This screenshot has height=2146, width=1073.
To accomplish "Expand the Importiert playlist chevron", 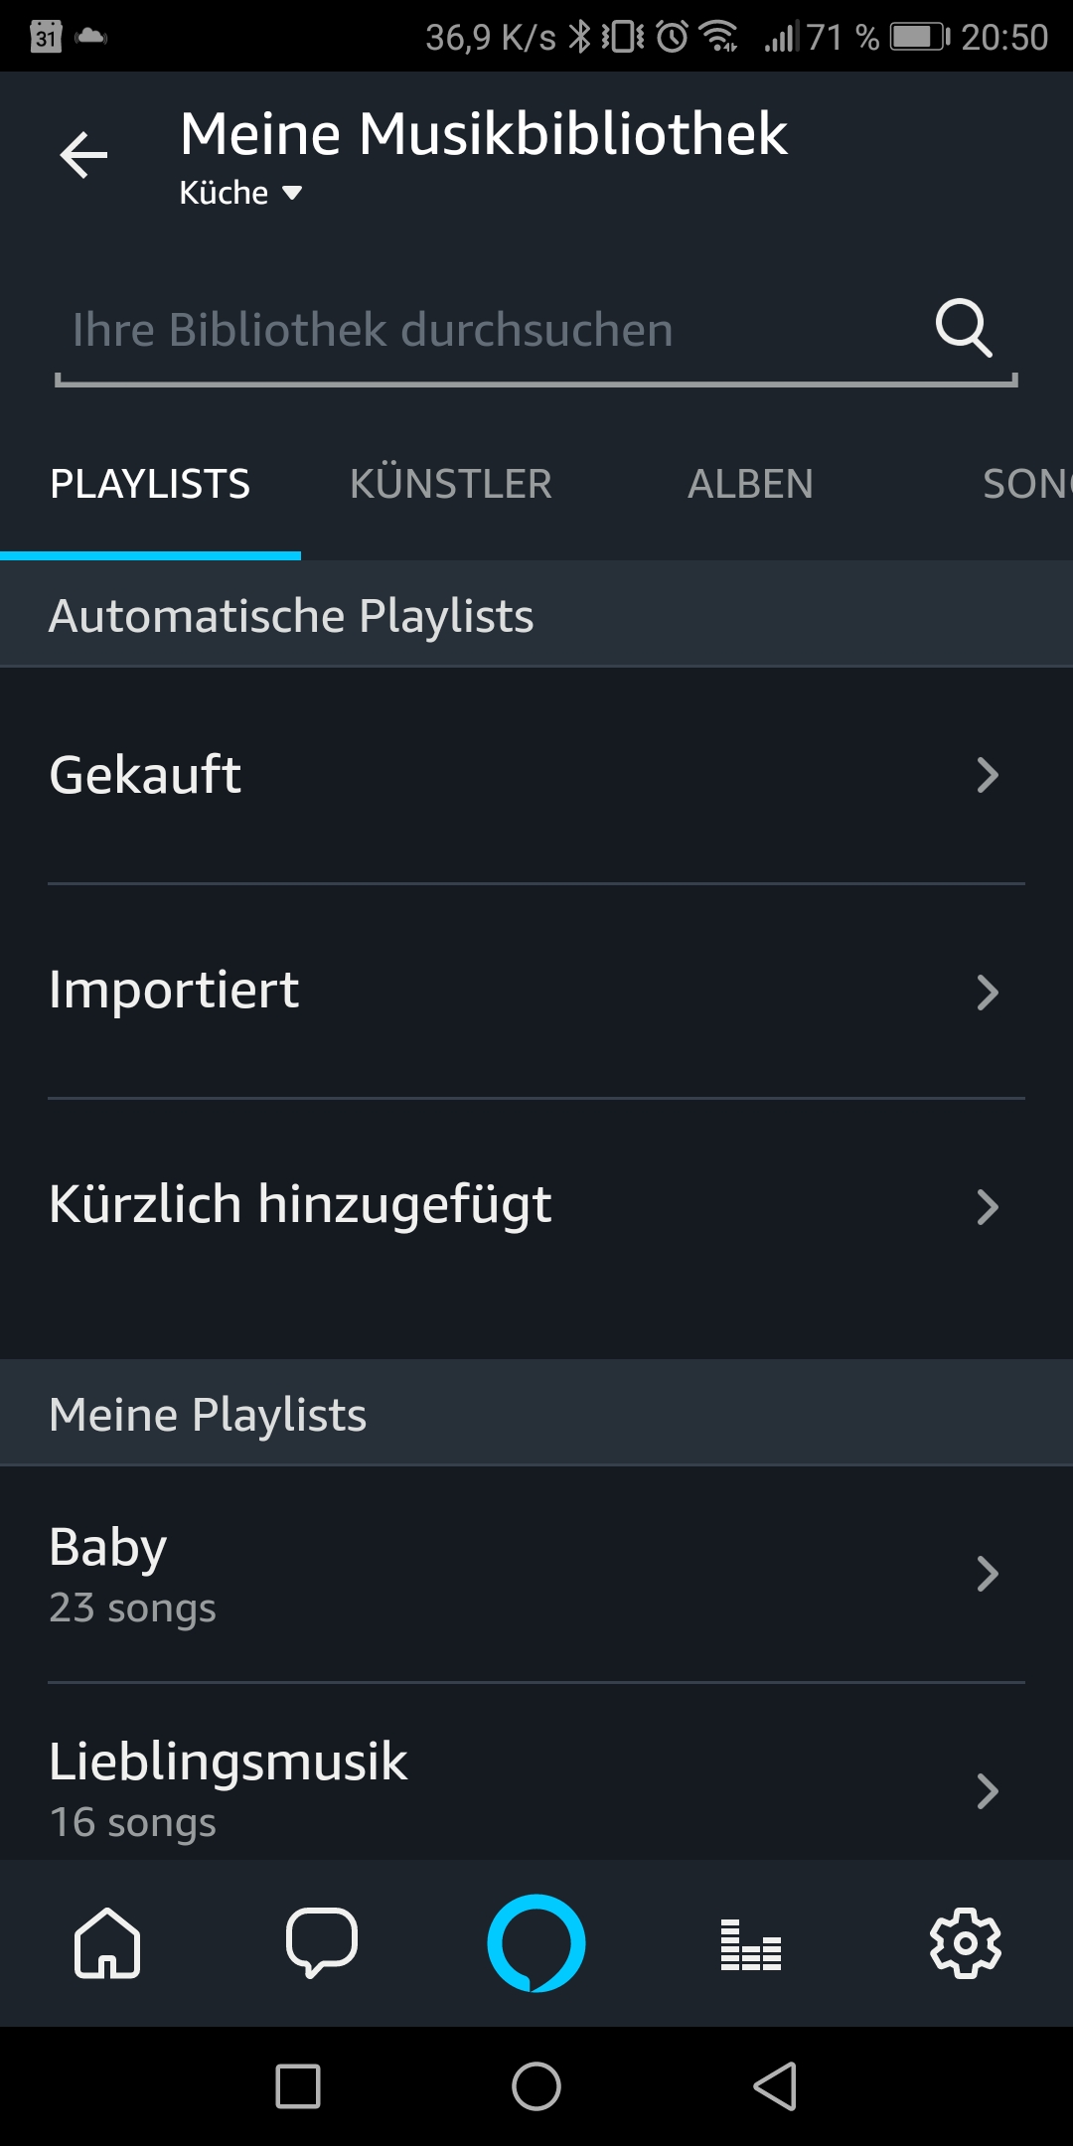I will click(x=987, y=992).
